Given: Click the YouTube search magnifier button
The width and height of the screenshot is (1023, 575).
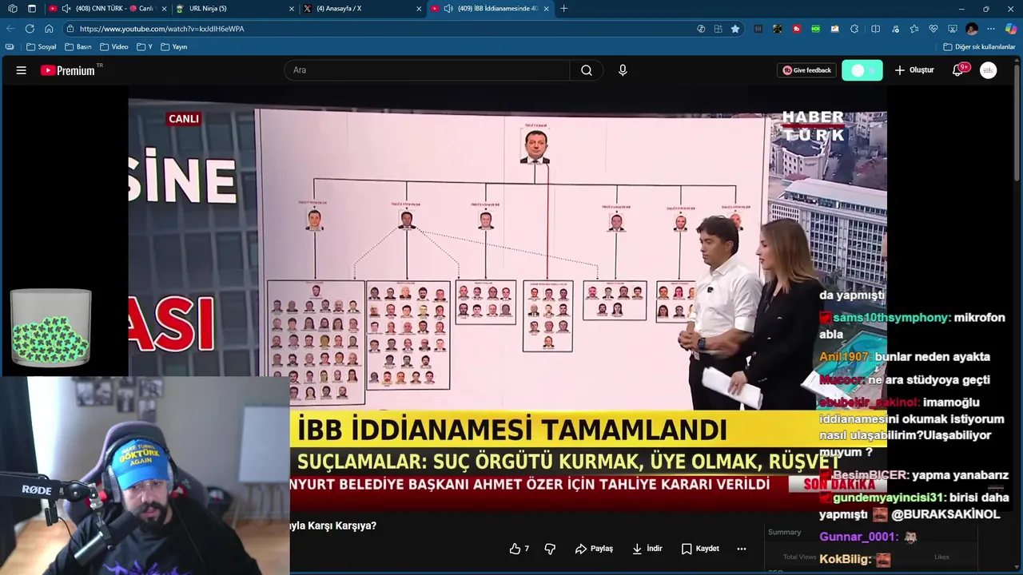Looking at the screenshot, I should coord(587,70).
